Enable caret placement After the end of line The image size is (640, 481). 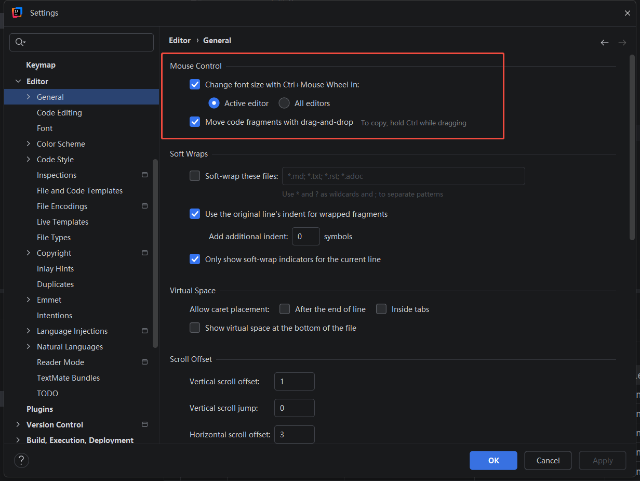(285, 309)
